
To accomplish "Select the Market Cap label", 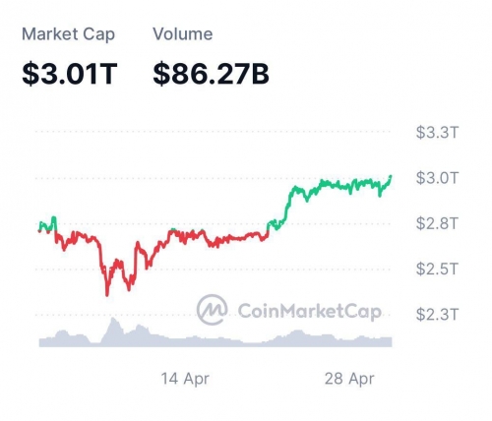I will [x=68, y=34].
